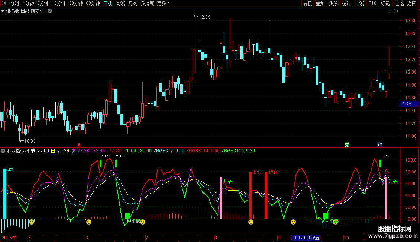The height and width of the screenshot is (242, 420).
Task: Open the 复权 adjustment options
Action: 307,3
